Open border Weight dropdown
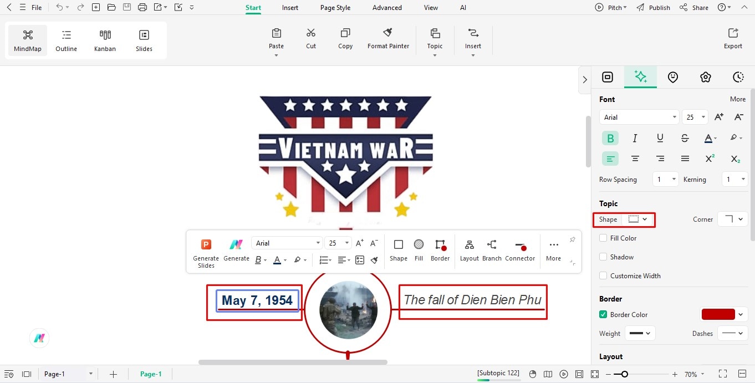 (x=640, y=333)
